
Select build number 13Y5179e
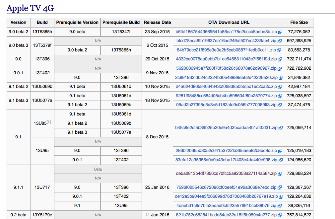pos(42,215)
